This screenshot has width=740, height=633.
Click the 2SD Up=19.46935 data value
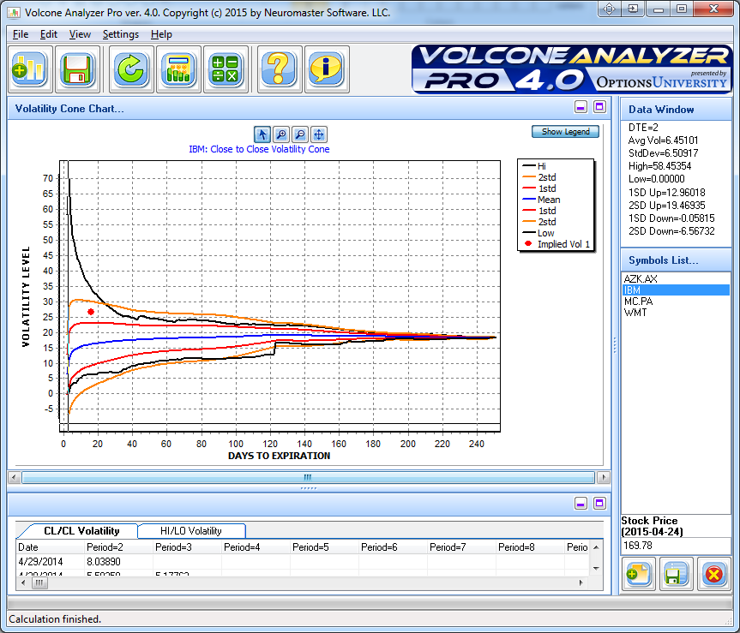[667, 206]
